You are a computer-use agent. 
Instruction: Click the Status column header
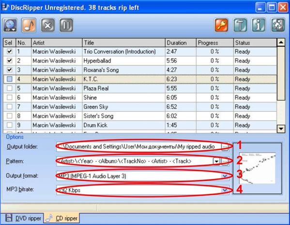pos(255,43)
